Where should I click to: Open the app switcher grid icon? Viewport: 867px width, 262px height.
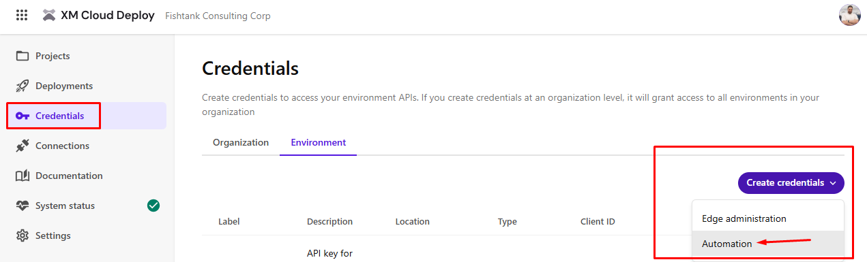pyautogui.click(x=22, y=15)
